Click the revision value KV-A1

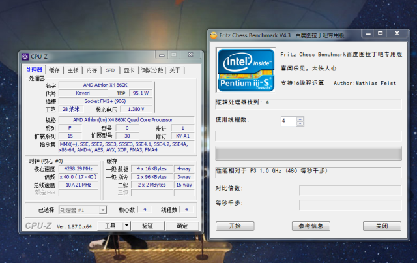tap(182, 136)
